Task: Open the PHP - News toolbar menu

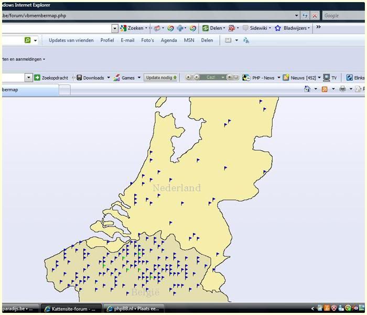Action: (x=261, y=78)
